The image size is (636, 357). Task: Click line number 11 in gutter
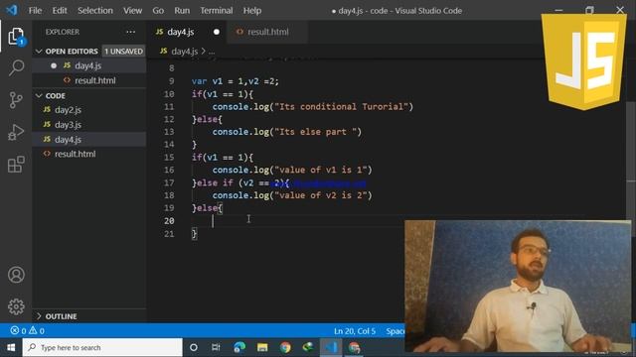coord(169,107)
